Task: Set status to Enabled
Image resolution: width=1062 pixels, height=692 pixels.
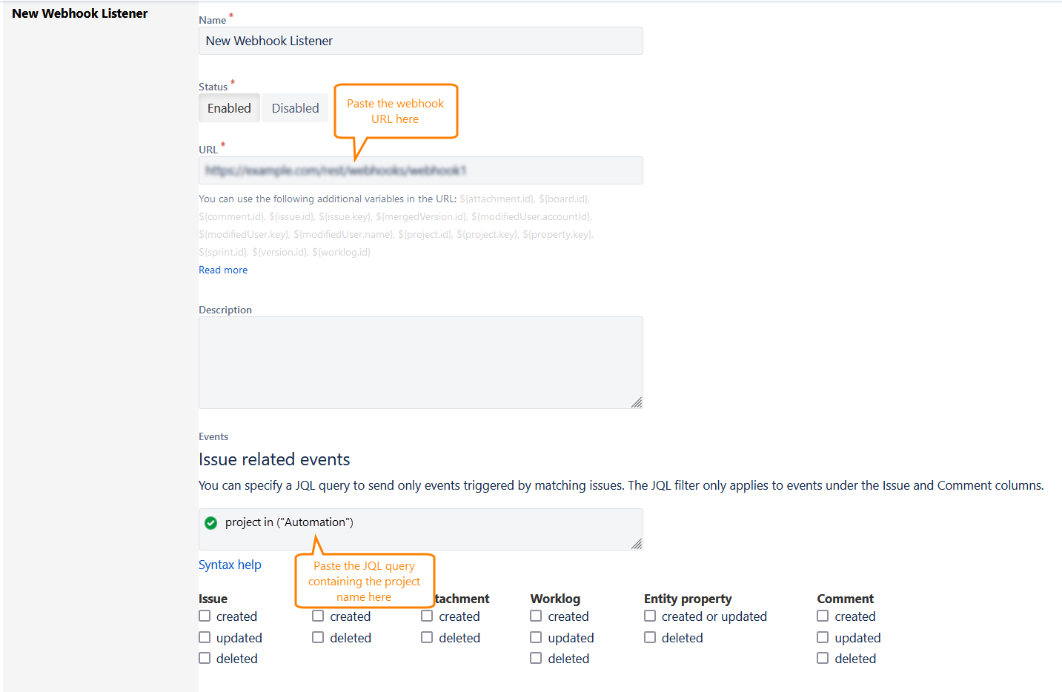Action: [x=229, y=108]
